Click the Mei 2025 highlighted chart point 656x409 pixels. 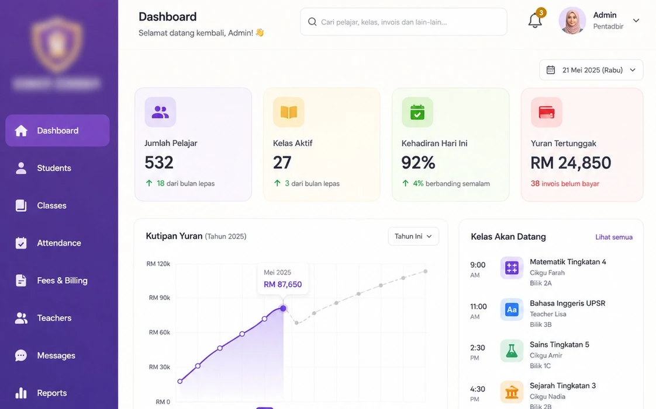tap(283, 309)
